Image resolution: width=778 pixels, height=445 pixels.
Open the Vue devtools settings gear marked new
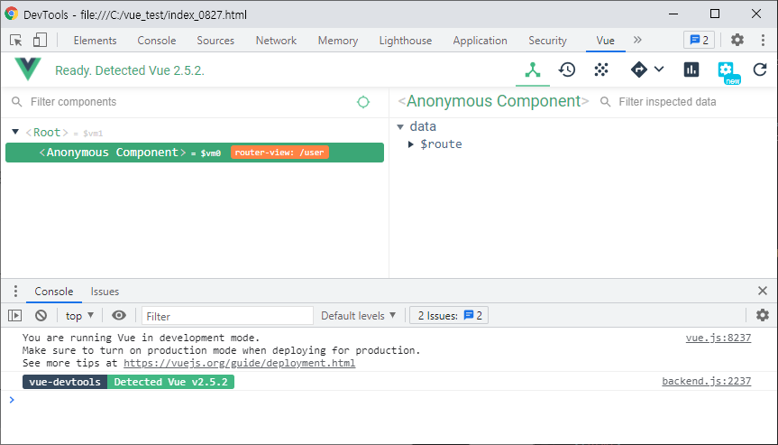pyautogui.click(x=728, y=72)
